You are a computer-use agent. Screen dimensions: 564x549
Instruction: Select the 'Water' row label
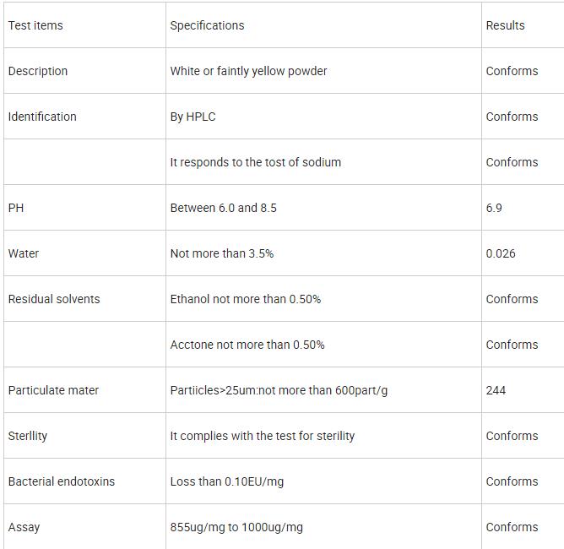[24, 253]
